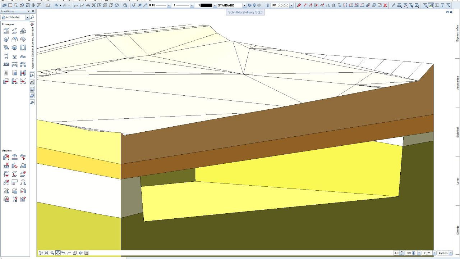This screenshot has height=259, width=460.
Task: Click the 71,75 angle value field
Action: click(x=427, y=253)
